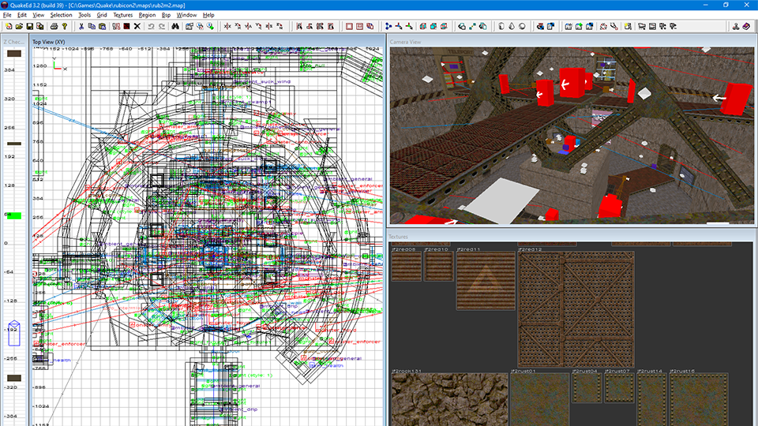Click inside the Camera View viewport
This screenshot has height=426, width=758.
[572, 135]
